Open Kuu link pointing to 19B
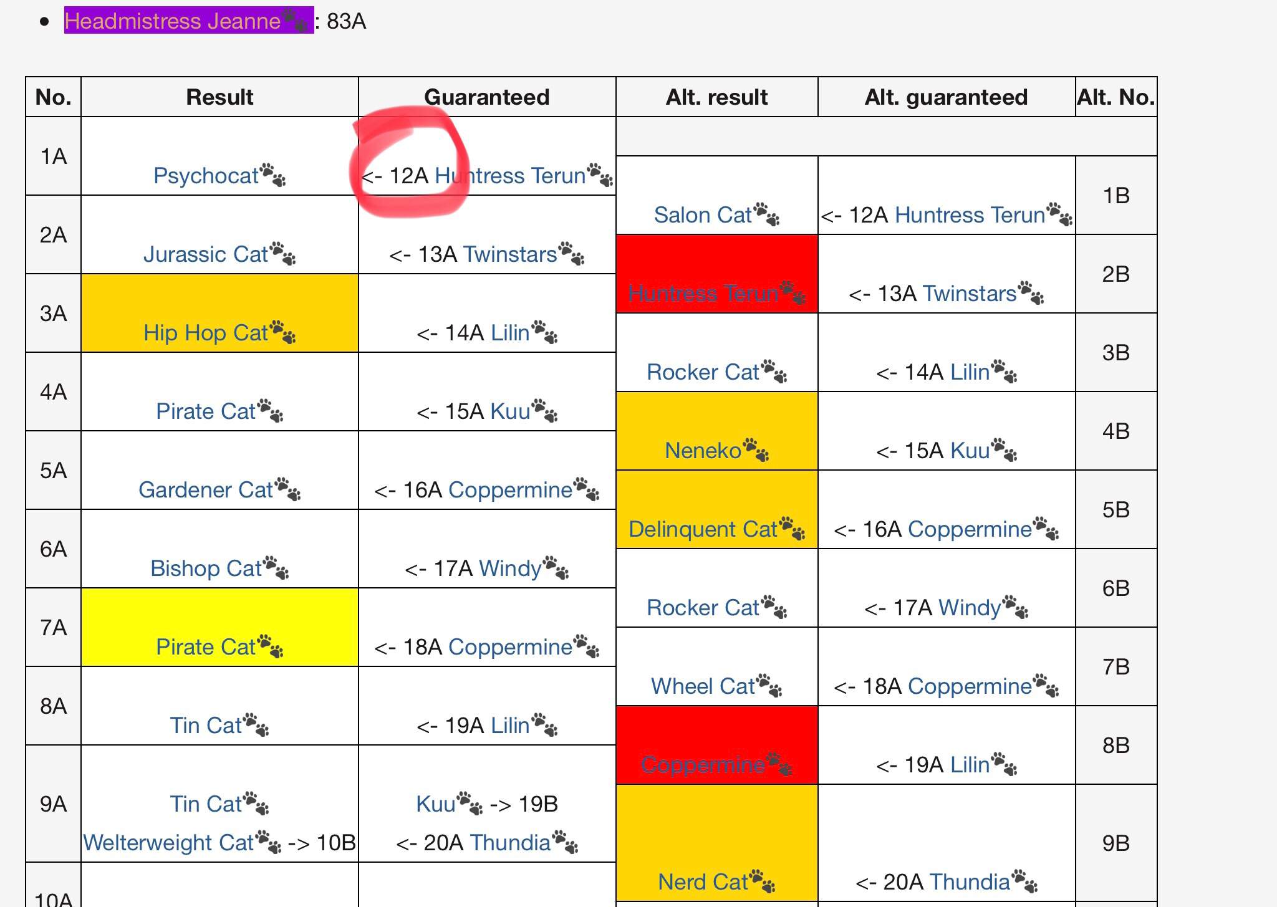This screenshot has height=907, width=1277. pos(436,804)
